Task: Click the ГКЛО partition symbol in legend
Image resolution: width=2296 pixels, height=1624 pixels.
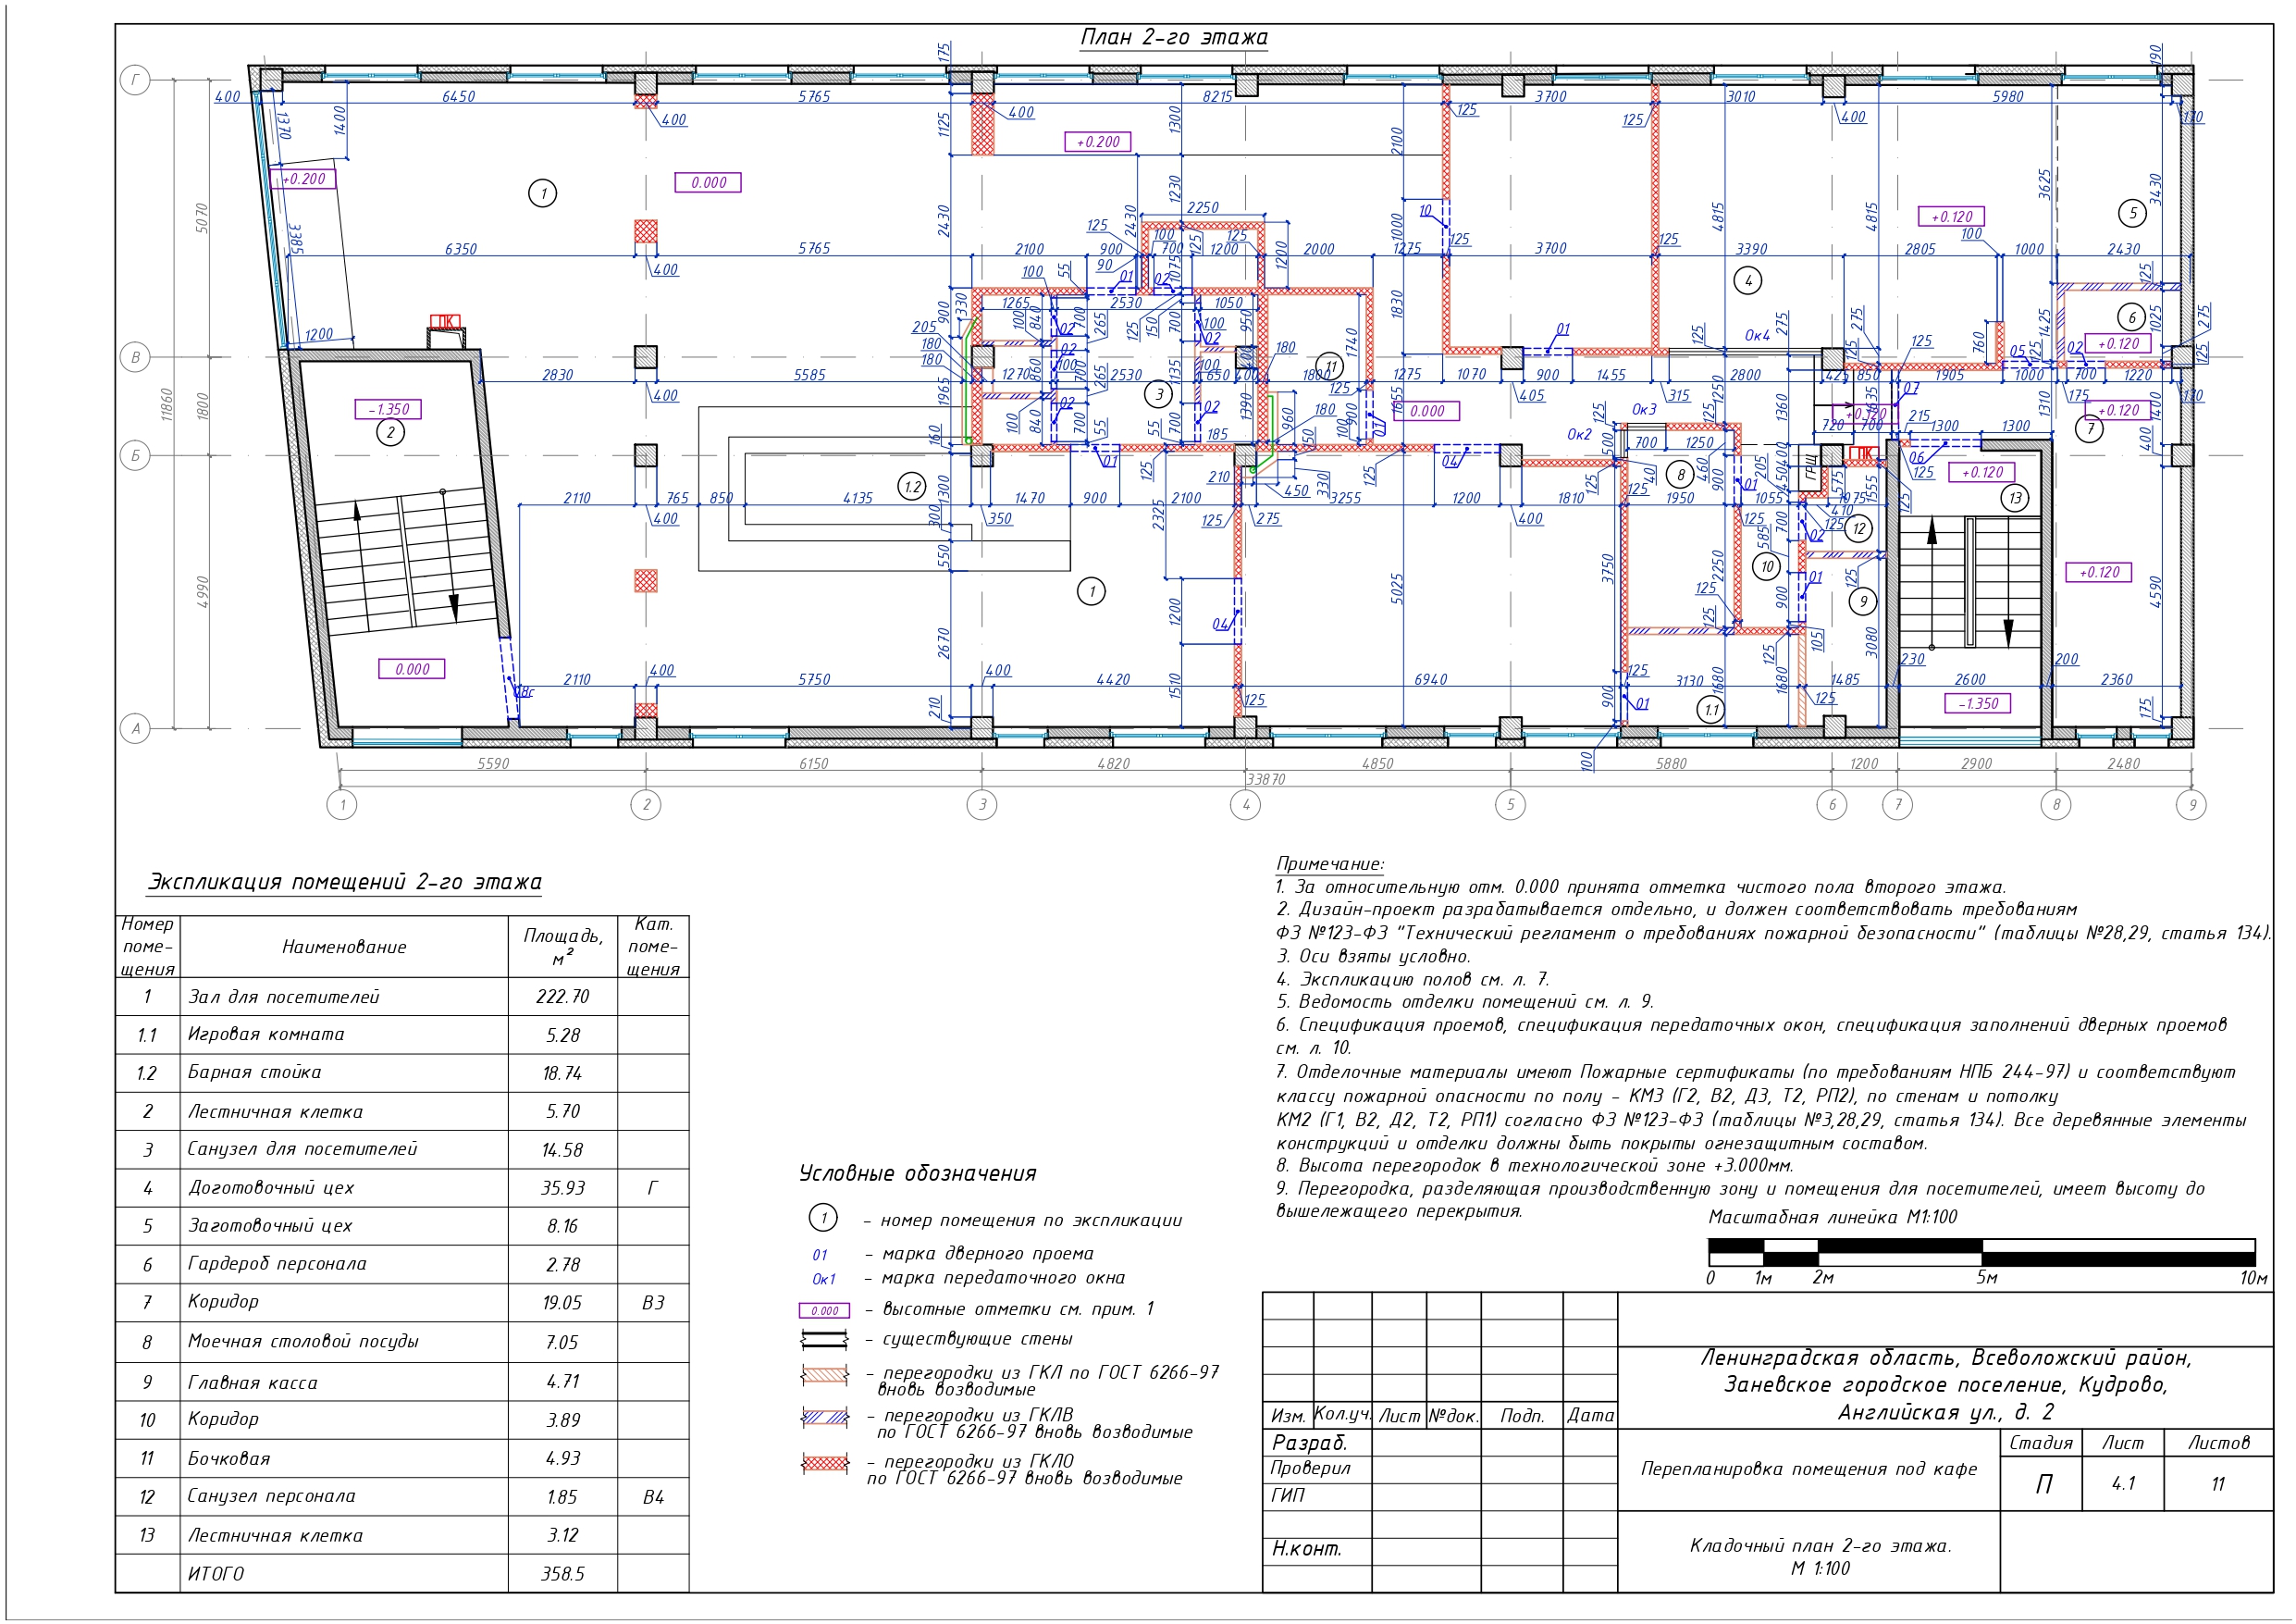Action: pyautogui.click(x=824, y=1465)
